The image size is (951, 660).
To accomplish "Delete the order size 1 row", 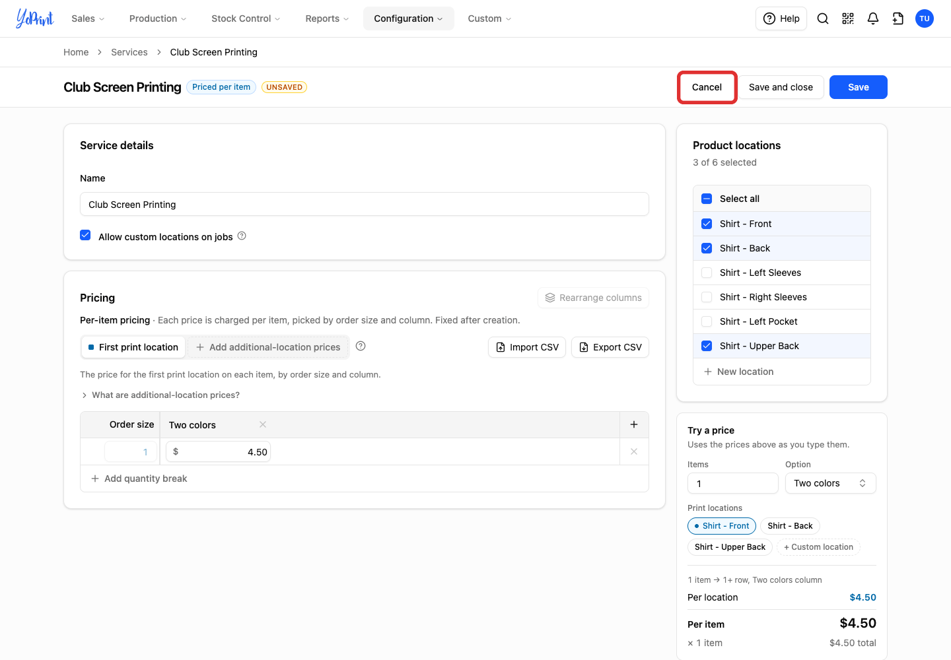I will click(634, 451).
